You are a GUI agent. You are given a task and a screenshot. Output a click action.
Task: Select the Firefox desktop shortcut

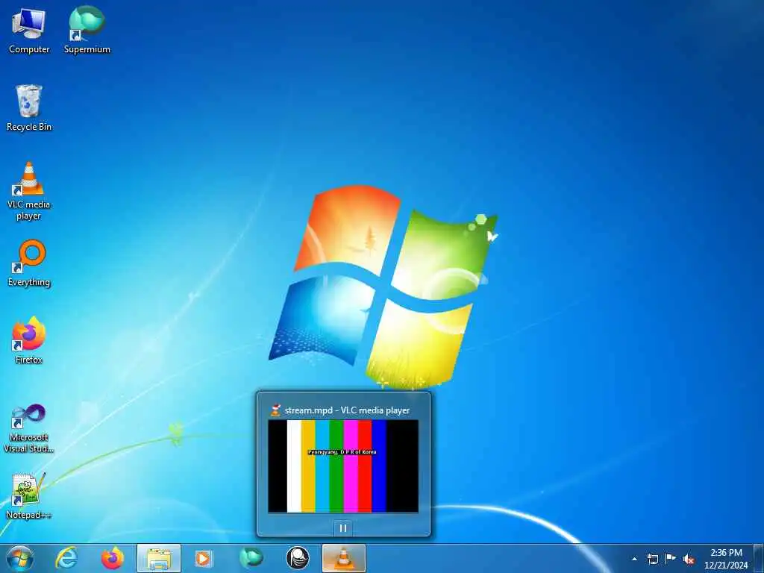click(29, 340)
